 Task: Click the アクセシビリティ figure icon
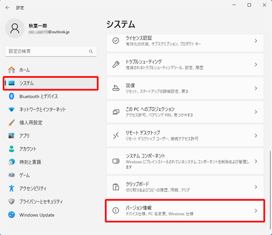point(11,188)
